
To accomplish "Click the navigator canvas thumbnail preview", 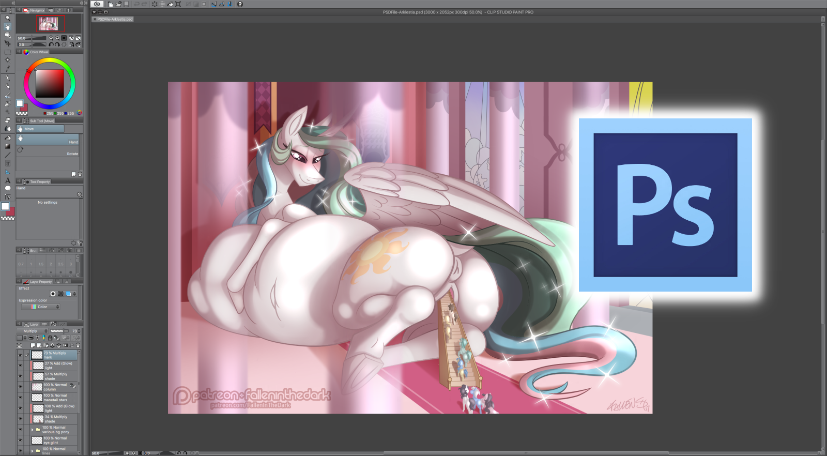I will (x=50, y=23).
